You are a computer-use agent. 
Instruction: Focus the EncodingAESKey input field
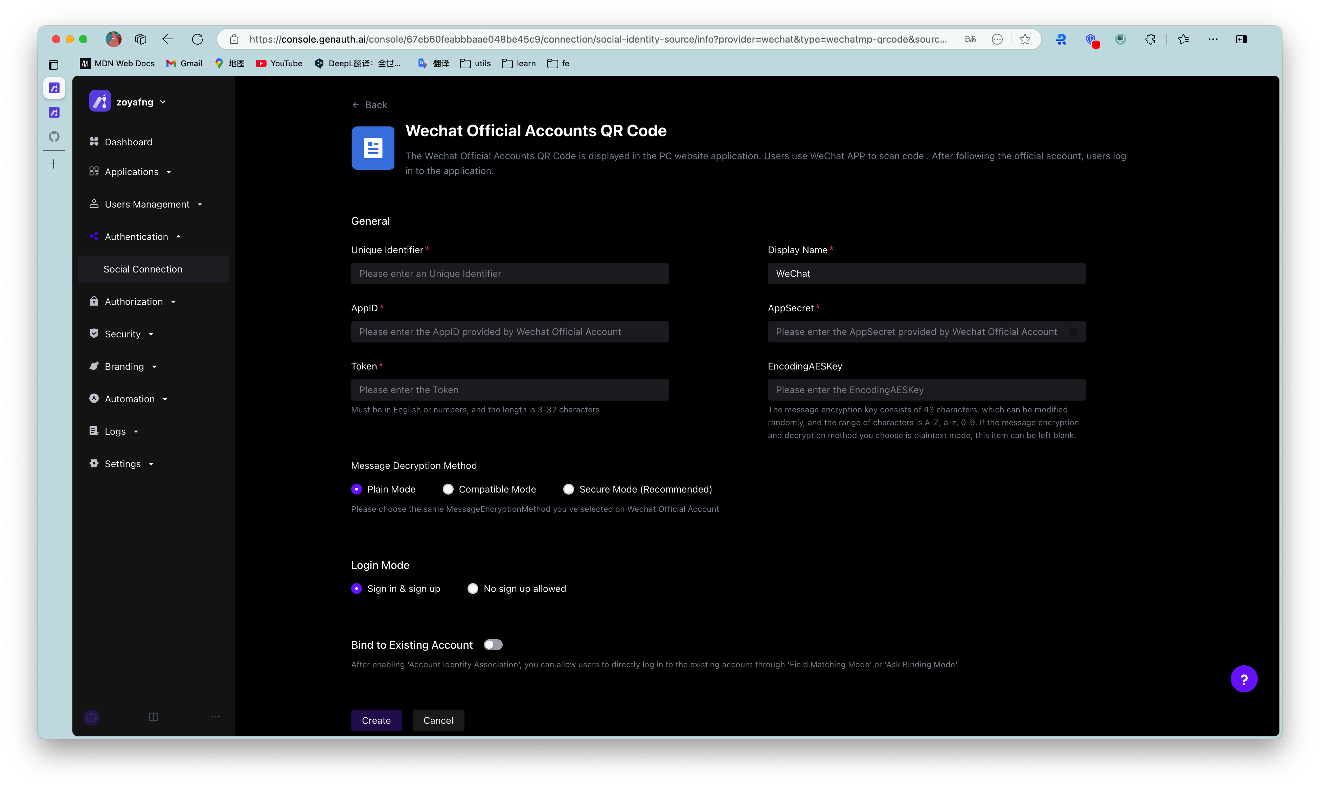[x=926, y=390]
